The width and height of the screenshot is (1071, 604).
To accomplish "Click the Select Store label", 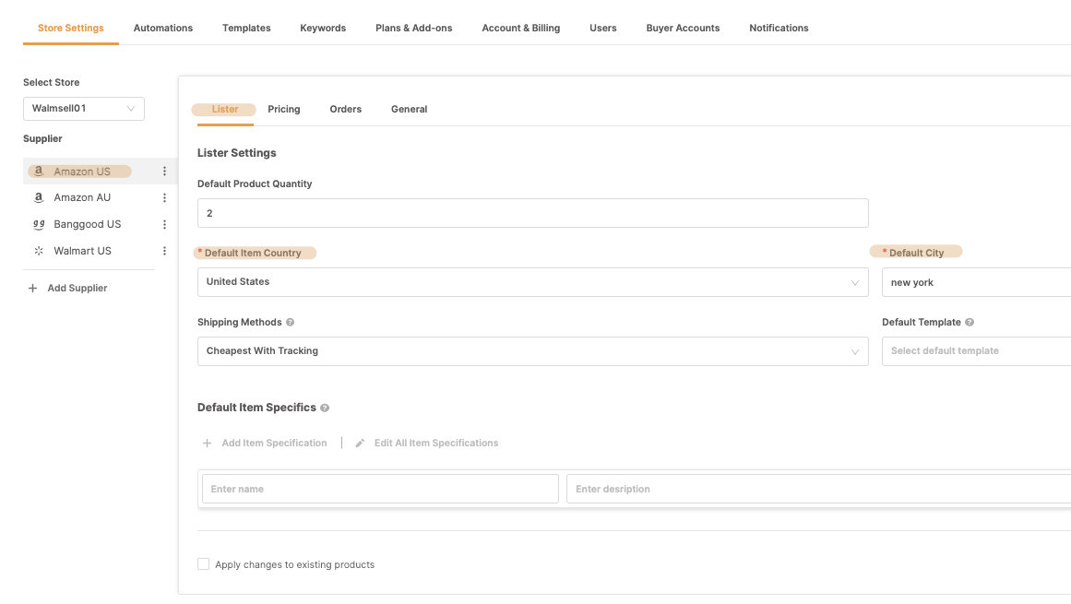I will coord(52,83).
